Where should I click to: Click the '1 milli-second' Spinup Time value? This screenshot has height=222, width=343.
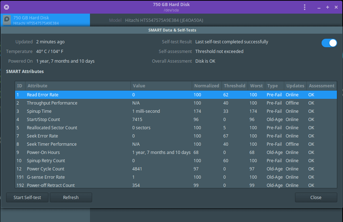(146, 111)
